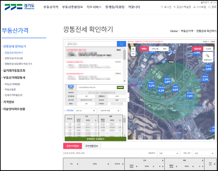Zoom out the map with minus button
This screenshot has height=171, width=218.
133,54
